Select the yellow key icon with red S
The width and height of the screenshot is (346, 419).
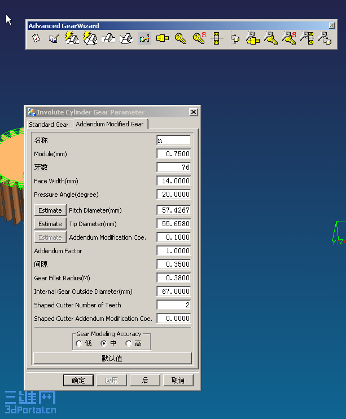tap(199, 38)
